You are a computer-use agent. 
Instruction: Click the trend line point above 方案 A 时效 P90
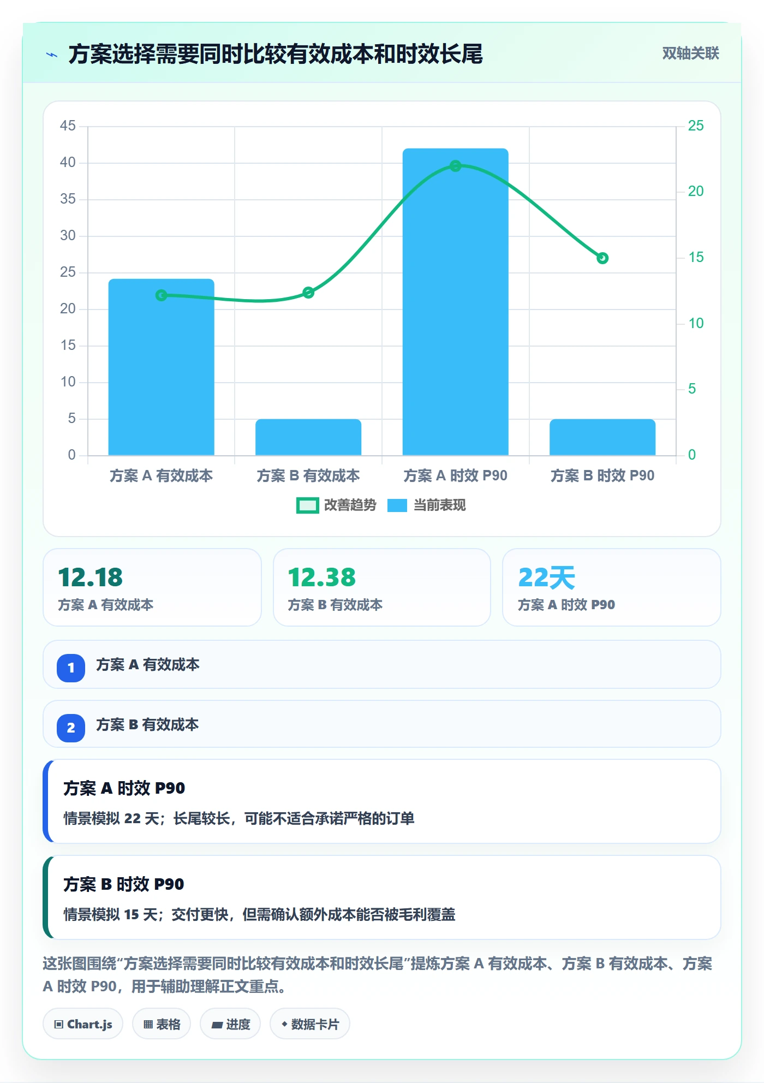pos(456,166)
